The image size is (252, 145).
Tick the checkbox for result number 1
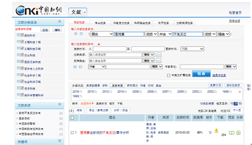(72, 133)
